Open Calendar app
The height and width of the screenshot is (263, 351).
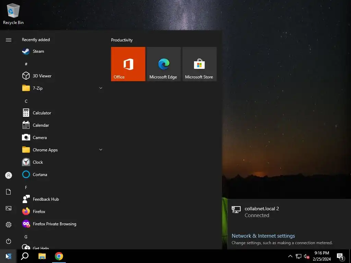point(63,125)
